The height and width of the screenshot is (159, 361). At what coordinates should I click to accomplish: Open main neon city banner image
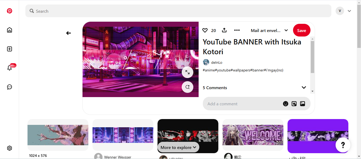click(140, 59)
